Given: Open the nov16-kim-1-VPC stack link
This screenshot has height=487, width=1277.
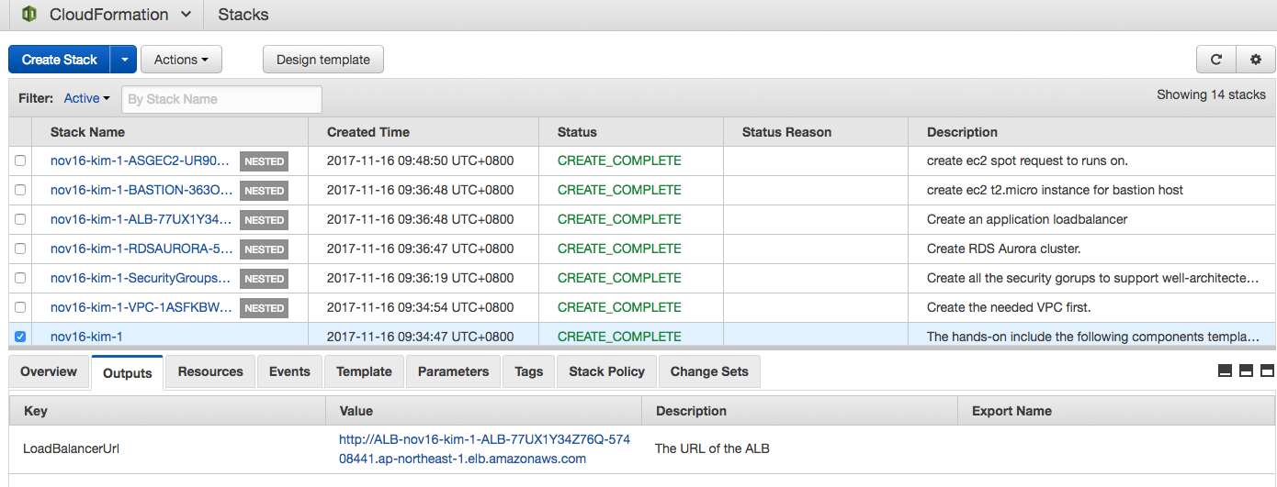Looking at the screenshot, I should pyautogui.click(x=141, y=307).
